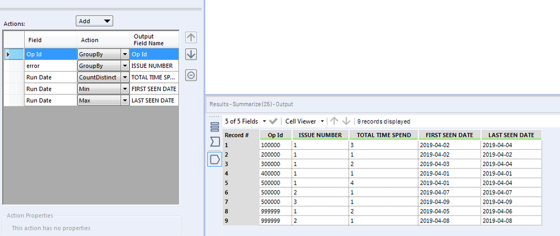Click the Results panel grip dots handle

tap(214, 116)
